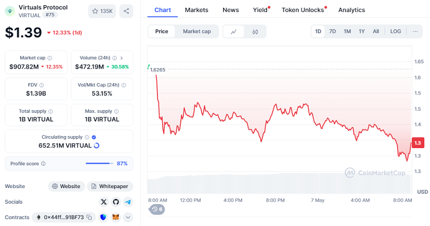Toggle LOG scale on chart
This screenshot has width=430, height=226.
coord(396,31)
